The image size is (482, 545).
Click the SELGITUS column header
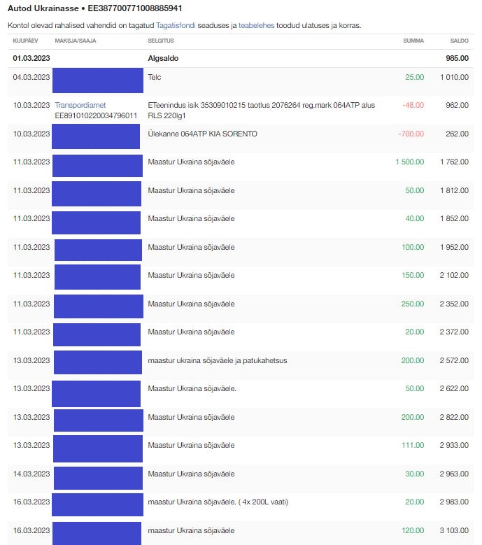click(x=161, y=41)
